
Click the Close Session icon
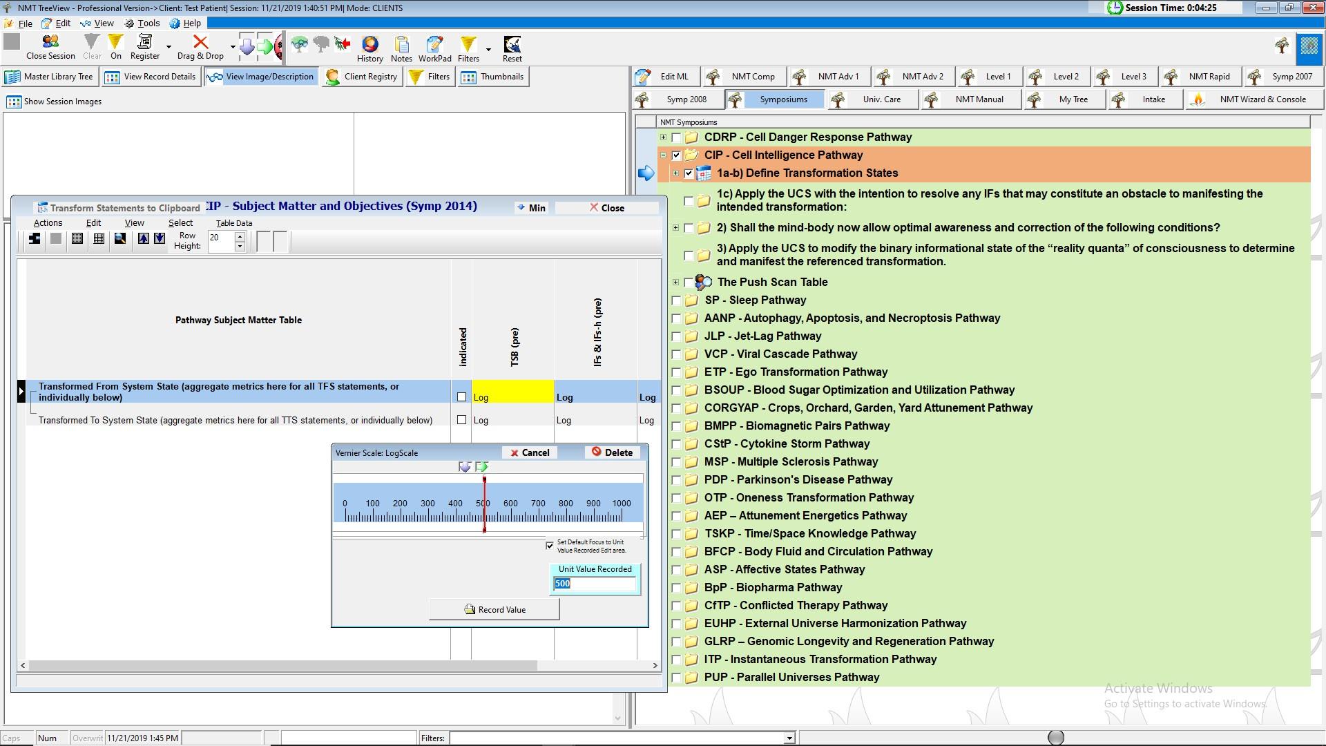[x=50, y=48]
